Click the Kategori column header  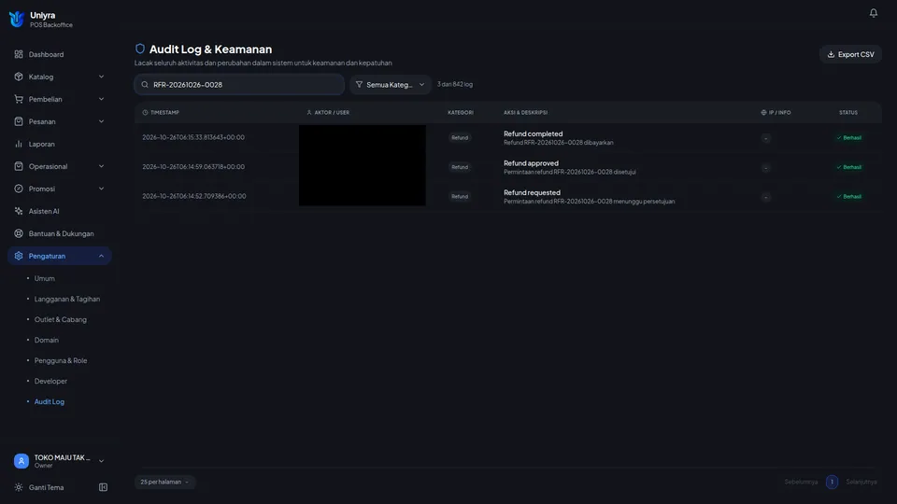click(461, 113)
